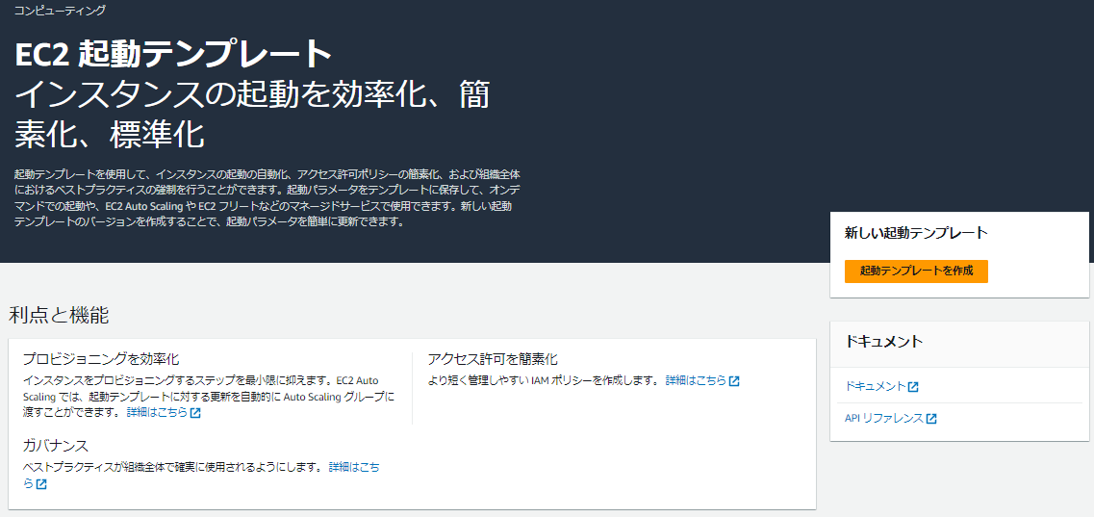This screenshot has height=517, width=1094.
Task: Click the 新しい起動テンプレート panel title
Action: coord(916,232)
